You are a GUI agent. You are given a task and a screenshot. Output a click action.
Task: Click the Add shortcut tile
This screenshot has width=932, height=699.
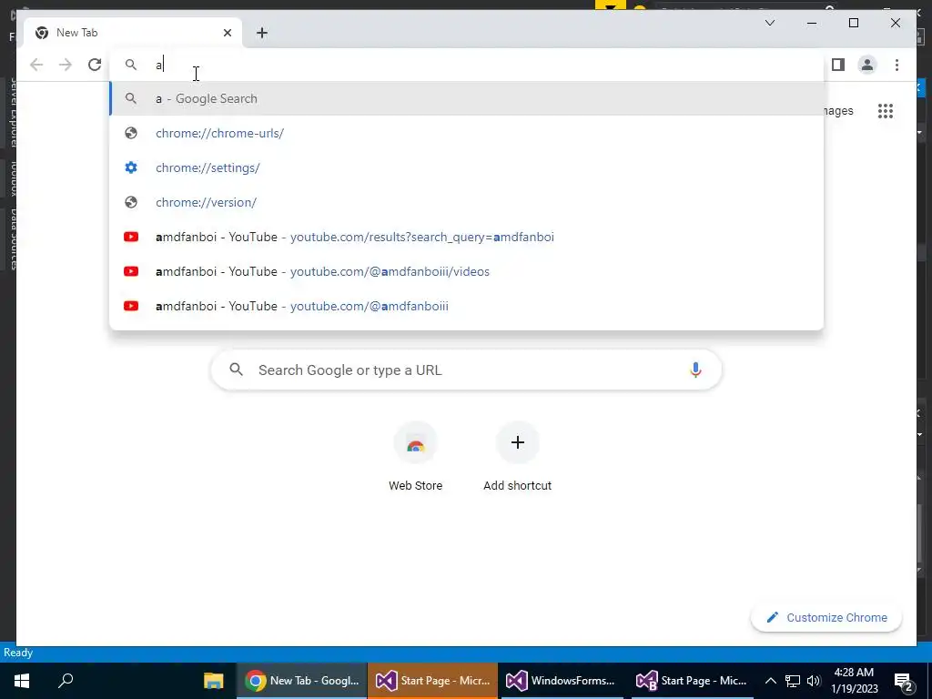click(518, 457)
